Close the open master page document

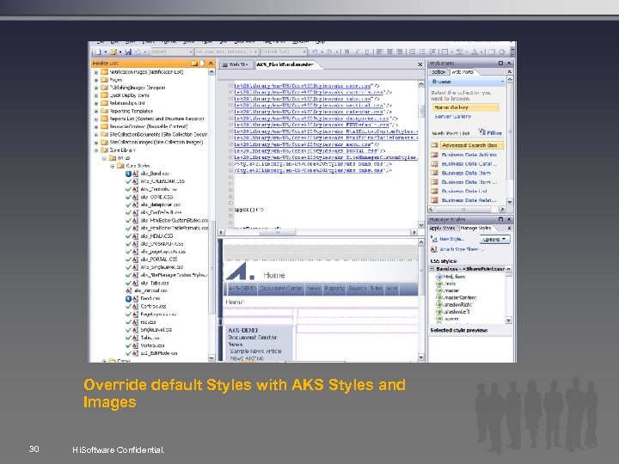tap(420, 64)
